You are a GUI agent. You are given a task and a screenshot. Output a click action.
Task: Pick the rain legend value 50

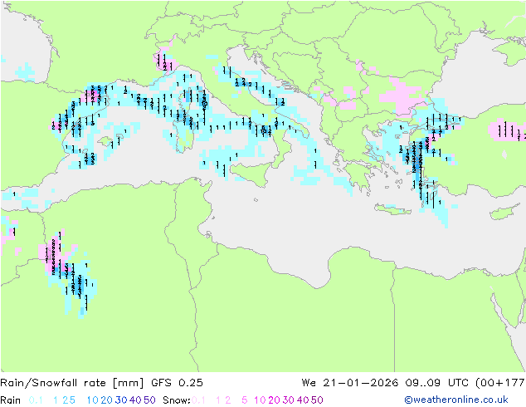tap(149, 400)
